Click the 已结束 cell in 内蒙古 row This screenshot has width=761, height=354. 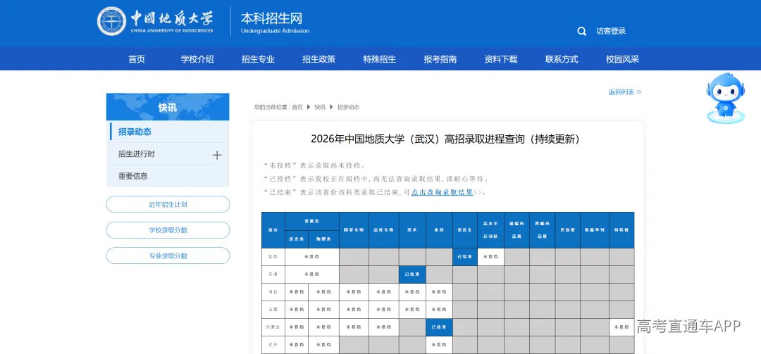[439, 327]
